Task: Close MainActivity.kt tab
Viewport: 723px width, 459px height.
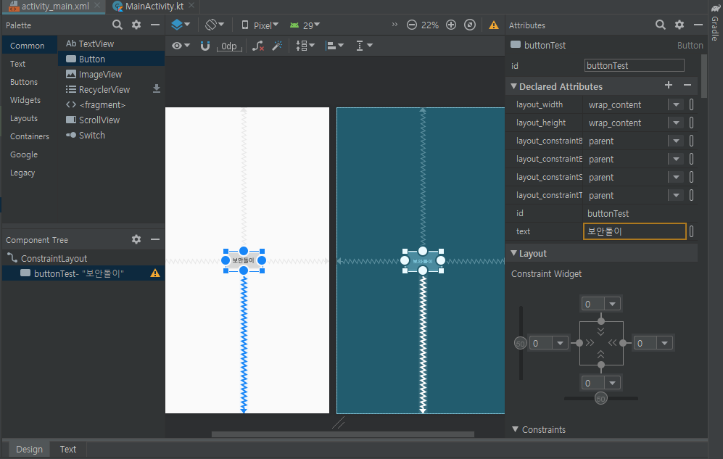Action: click(x=191, y=6)
